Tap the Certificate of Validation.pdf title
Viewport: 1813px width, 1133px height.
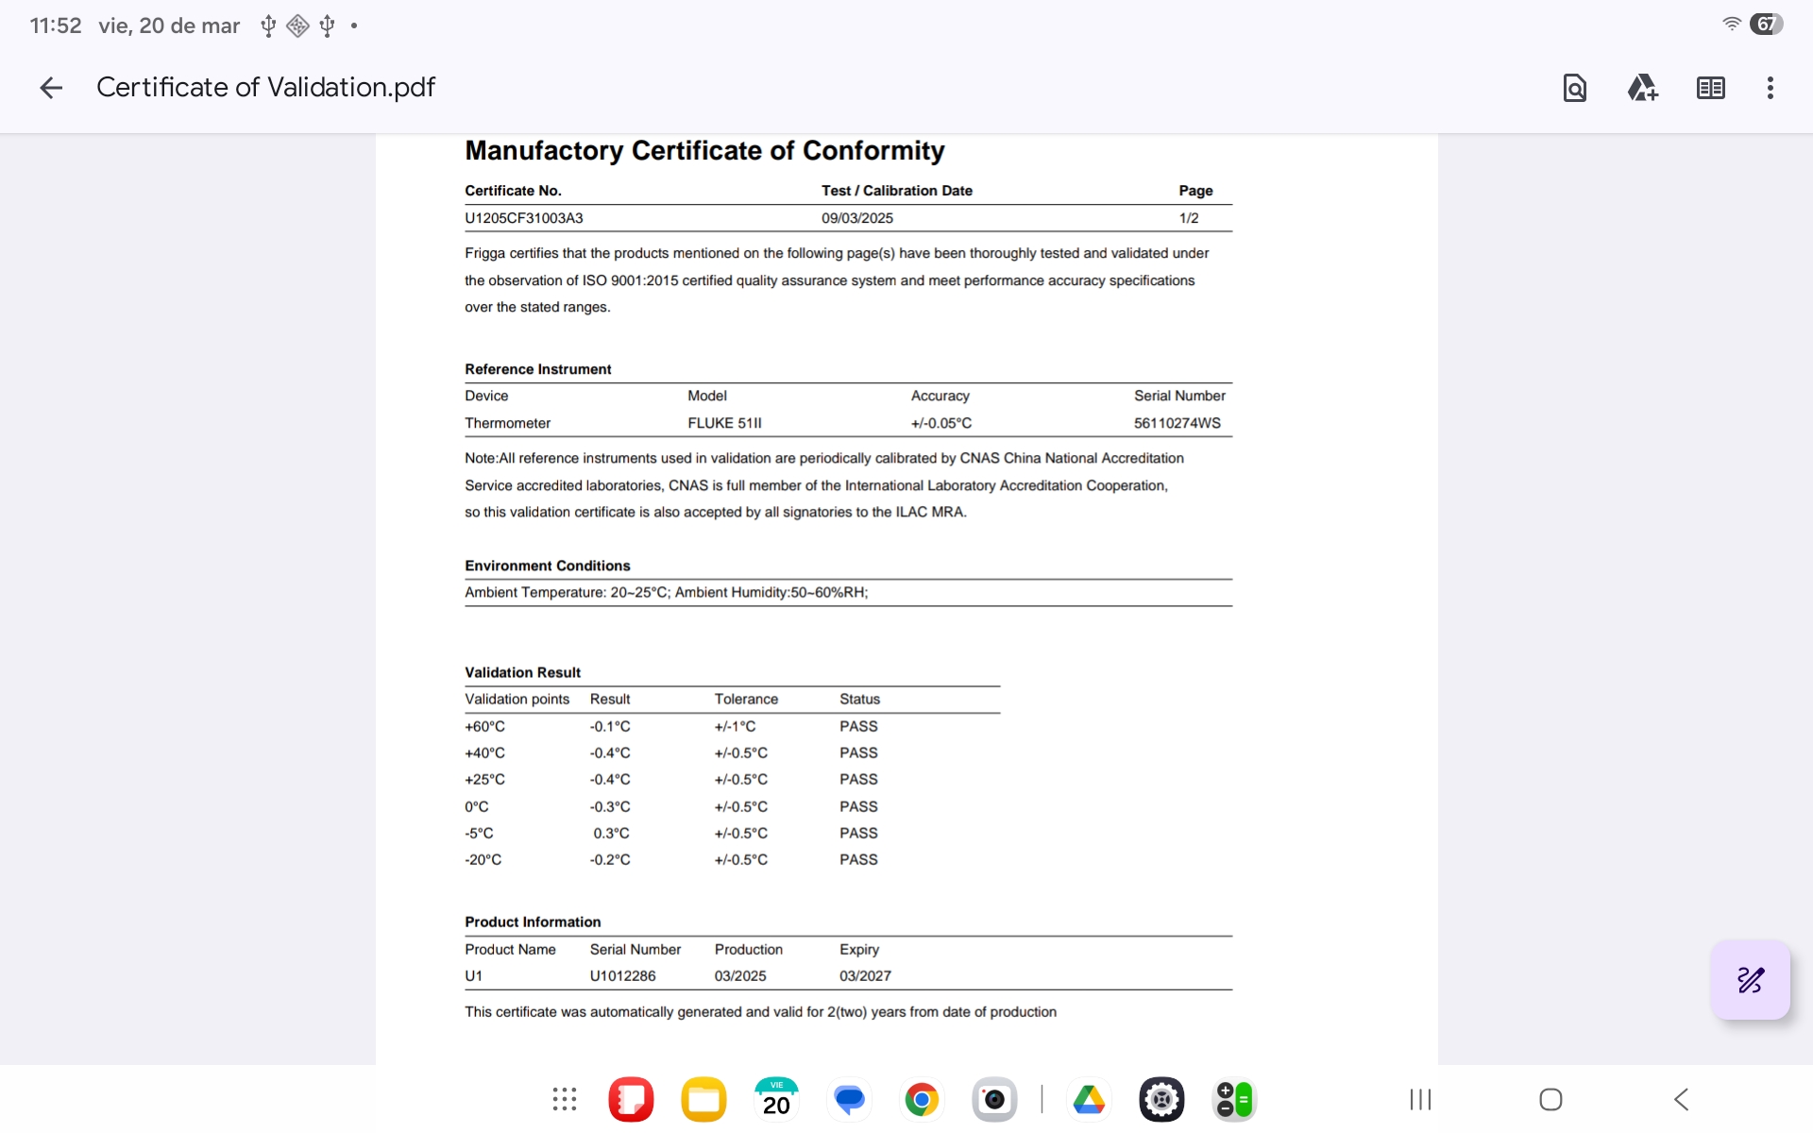pos(265,88)
